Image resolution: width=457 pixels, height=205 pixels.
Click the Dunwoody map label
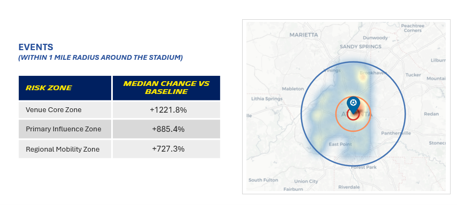pyautogui.click(x=375, y=38)
